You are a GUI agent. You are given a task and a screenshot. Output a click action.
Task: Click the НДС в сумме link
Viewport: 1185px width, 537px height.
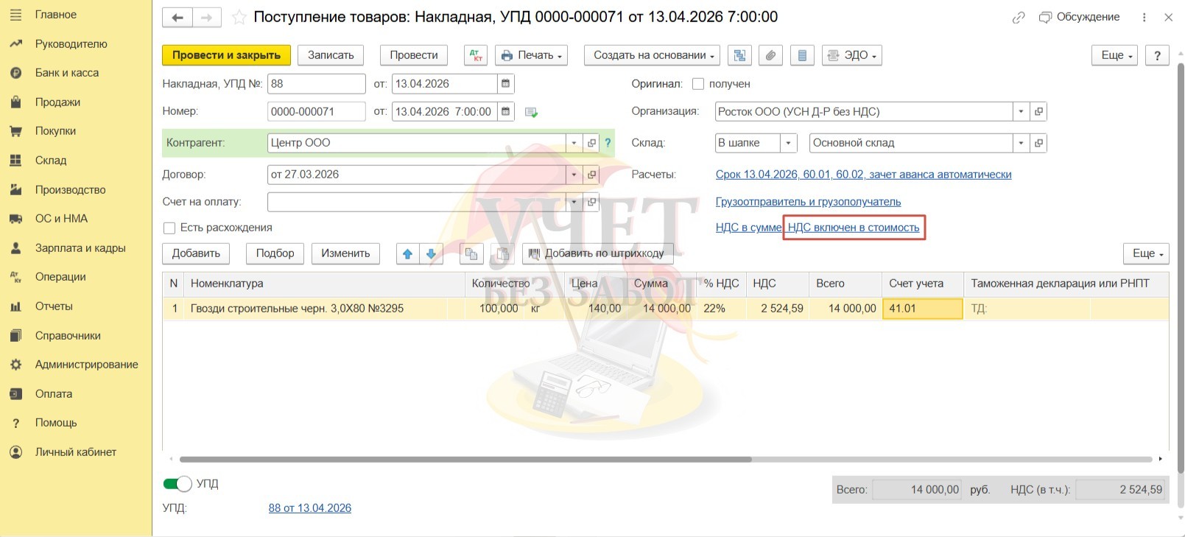748,228
